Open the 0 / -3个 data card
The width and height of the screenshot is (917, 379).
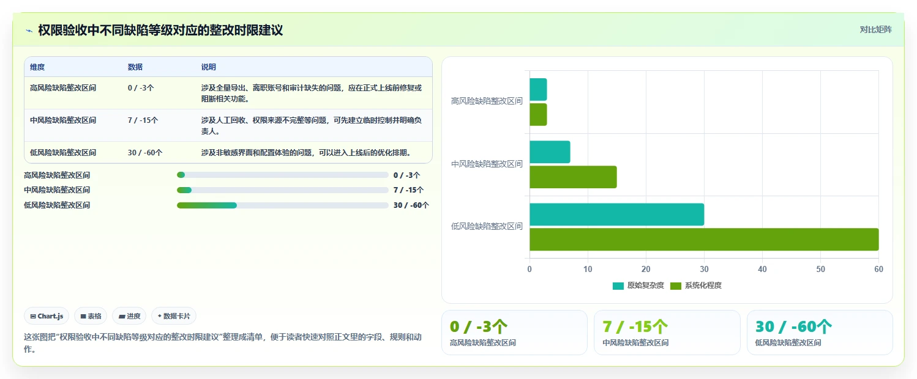pyautogui.click(x=514, y=333)
